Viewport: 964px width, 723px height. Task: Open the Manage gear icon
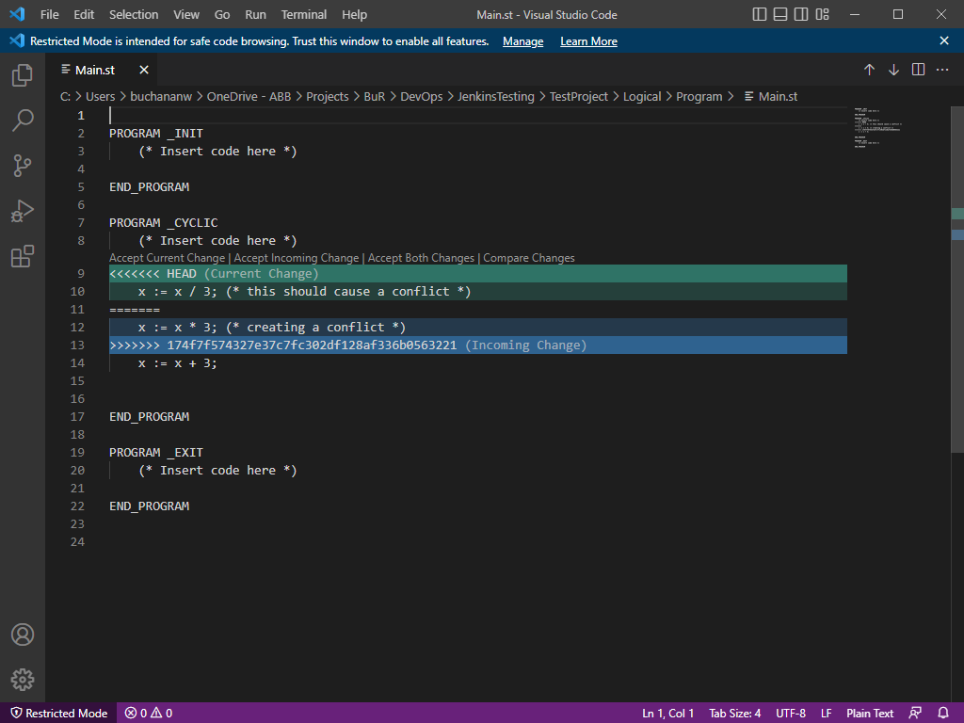click(23, 680)
